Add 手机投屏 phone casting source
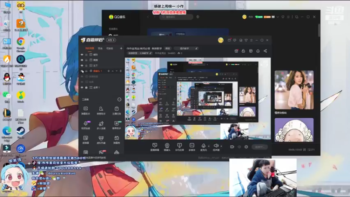 tap(179, 147)
